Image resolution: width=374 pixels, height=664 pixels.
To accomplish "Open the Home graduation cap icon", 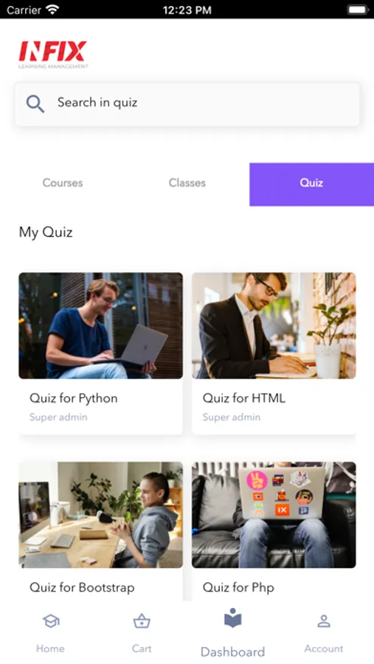I will pos(51,621).
